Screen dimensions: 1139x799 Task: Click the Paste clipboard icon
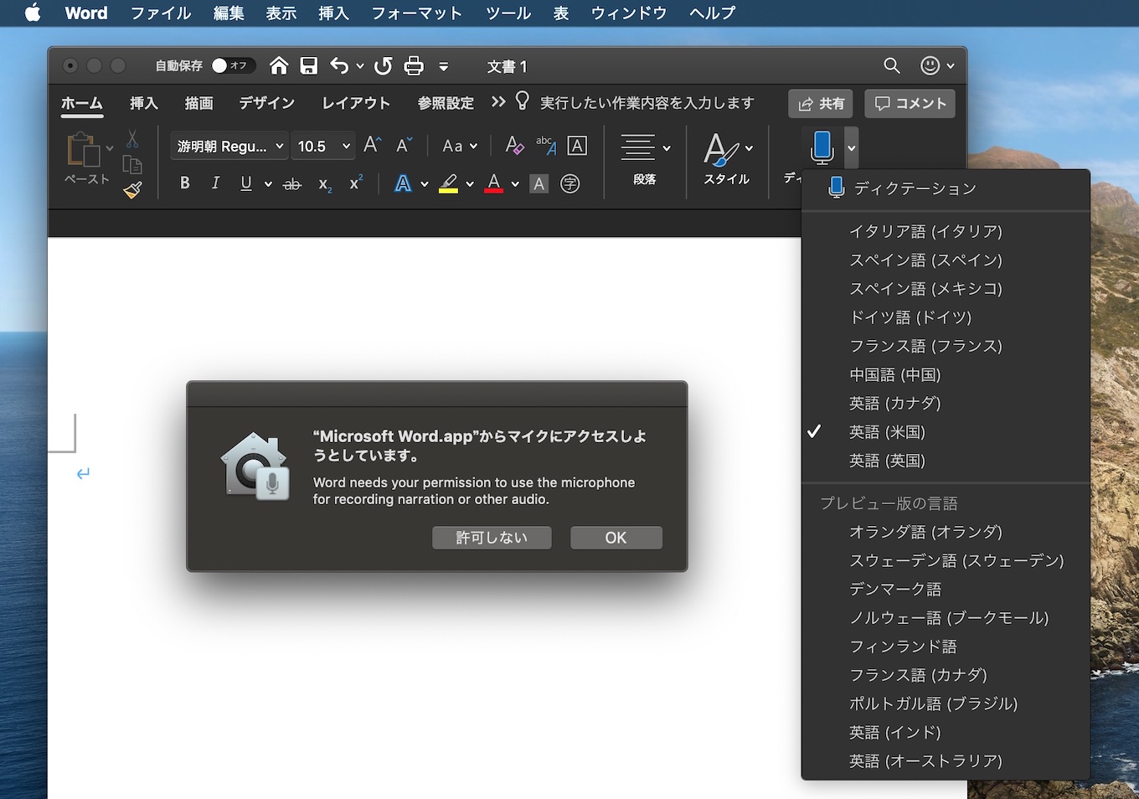[84, 151]
